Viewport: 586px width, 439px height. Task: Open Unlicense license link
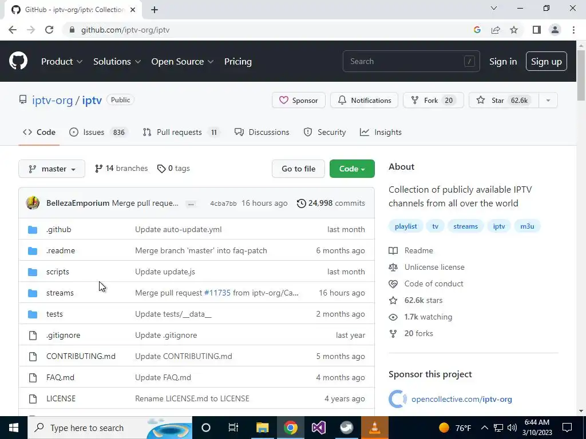click(426, 268)
